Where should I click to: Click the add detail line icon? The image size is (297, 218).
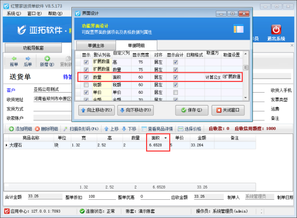tap(11, 129)
